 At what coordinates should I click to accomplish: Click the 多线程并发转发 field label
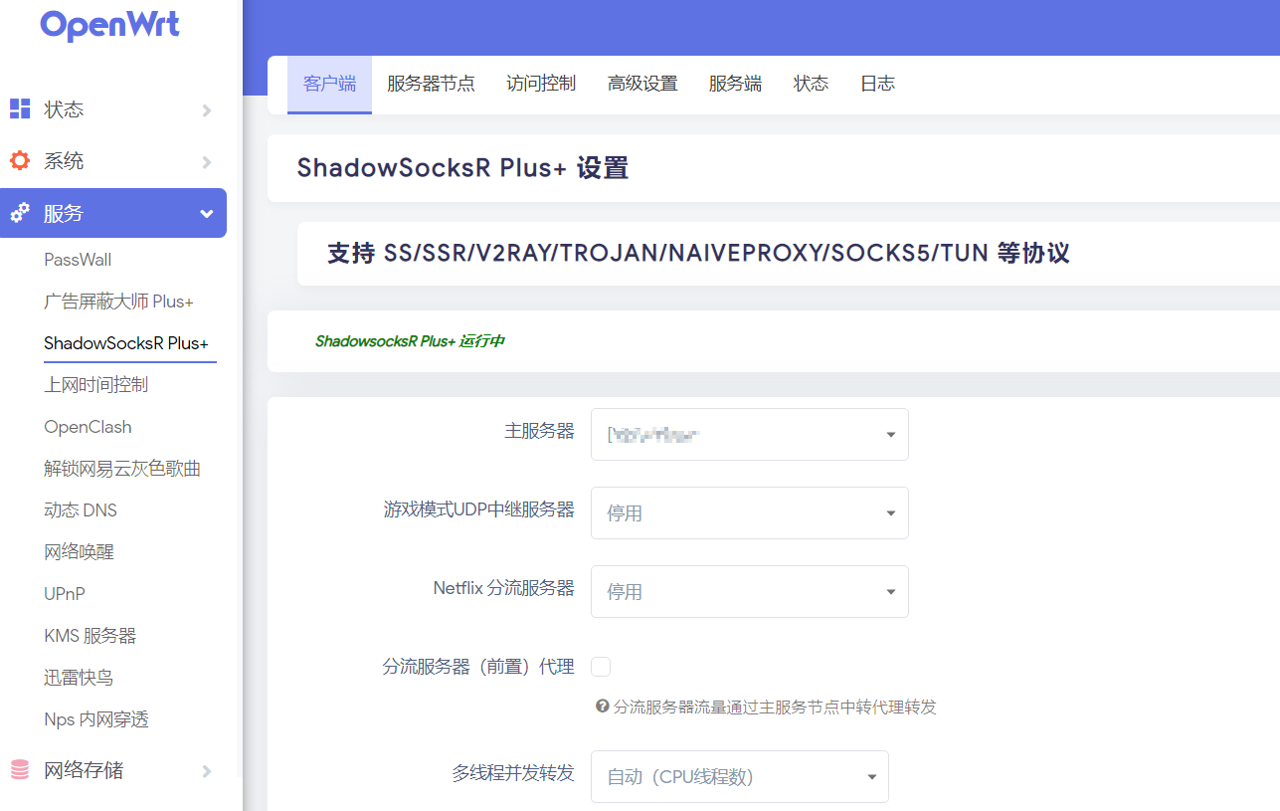pyautogui.click(x=513, y=773)
